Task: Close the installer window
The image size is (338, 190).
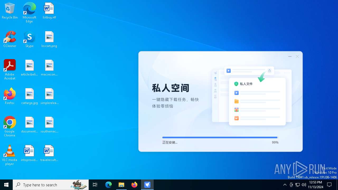Action: pyautogui.click(x=297, y=56)
